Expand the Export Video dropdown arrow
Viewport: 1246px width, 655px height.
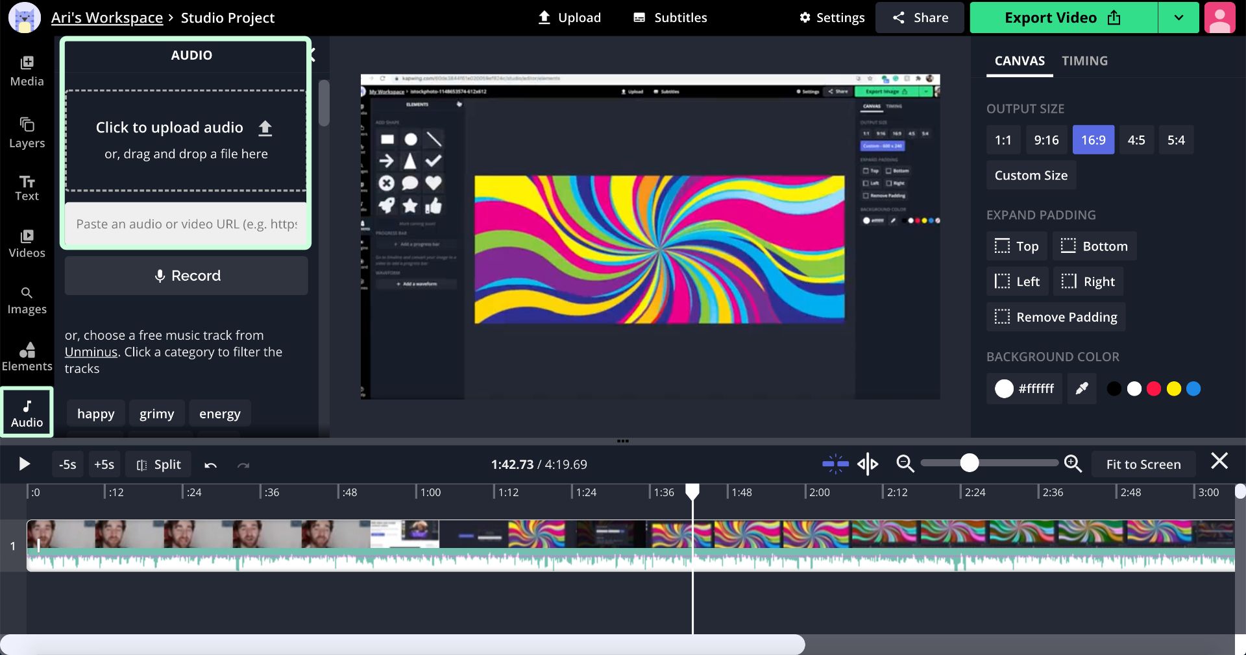point(1179,18)
